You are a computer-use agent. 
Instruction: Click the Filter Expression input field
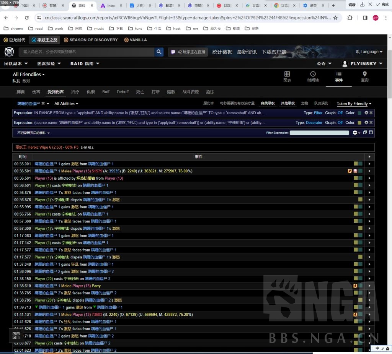coord(319,133)
